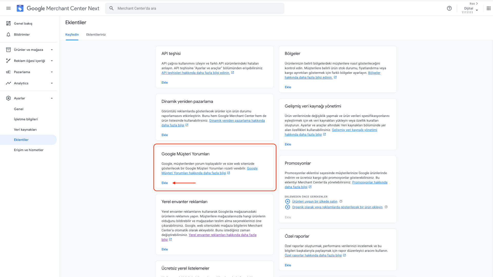Image resolution: width=493 pixels, height=277 pixels.
Task: Expand Reklam öğesi içeriği menu arrow
Action: pos(52,61)
